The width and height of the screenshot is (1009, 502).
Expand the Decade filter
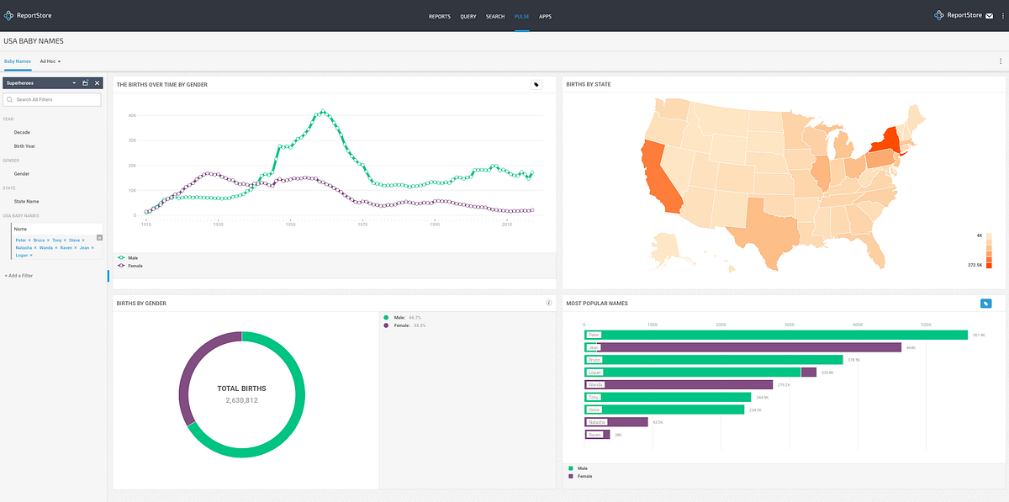22,132
